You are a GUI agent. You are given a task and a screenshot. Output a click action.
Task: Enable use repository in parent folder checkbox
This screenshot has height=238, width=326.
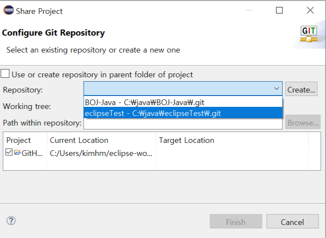5,73
